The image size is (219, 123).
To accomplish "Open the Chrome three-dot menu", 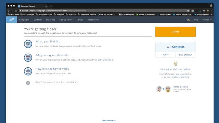I will click(211, 11).
